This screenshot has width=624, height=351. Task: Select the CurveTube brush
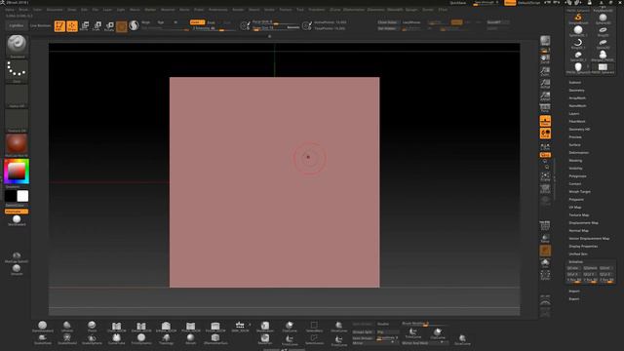(117, 339)
